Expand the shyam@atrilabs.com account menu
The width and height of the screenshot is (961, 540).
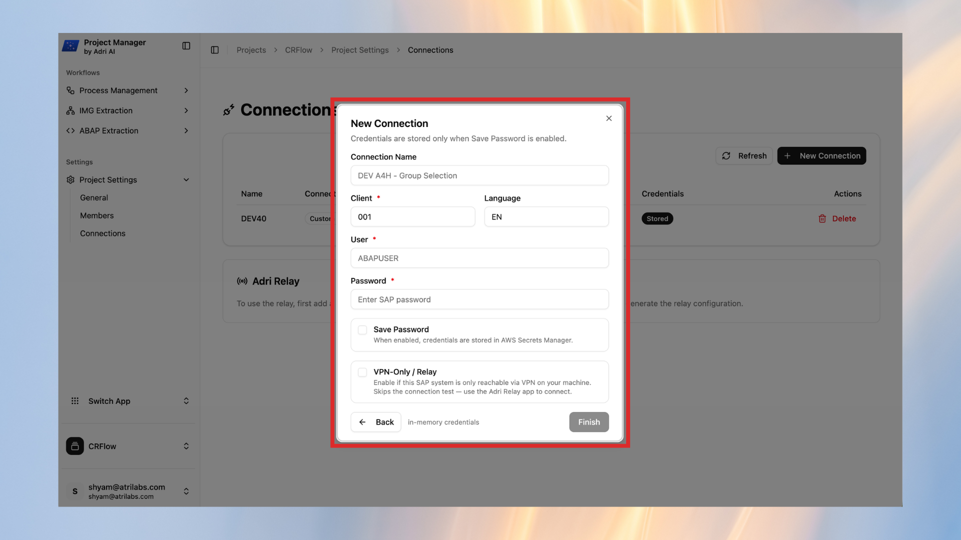click(x=186, y=491)
